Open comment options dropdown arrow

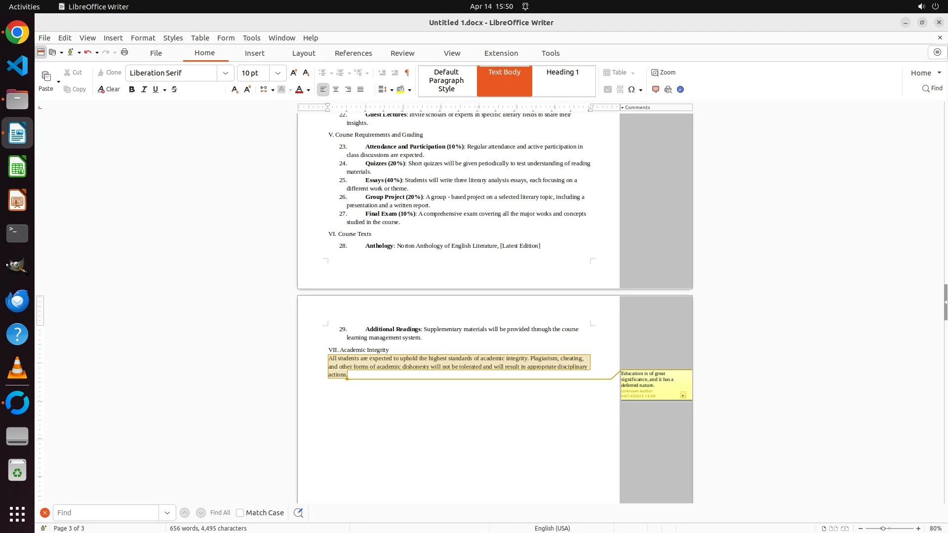pyautogui.click(x=683, y=395)
